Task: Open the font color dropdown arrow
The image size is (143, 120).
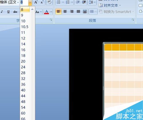Action: 51,12
